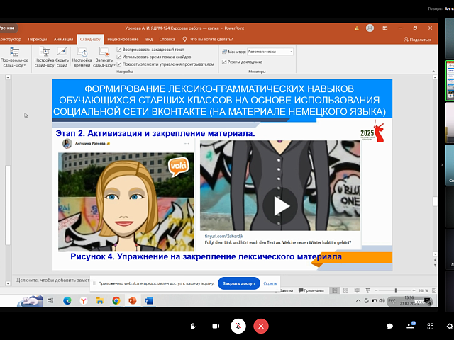This screenshot has width=454, height=340.
Task: Click the Voki logo on avatar image
Action: [x=178, y=166]
